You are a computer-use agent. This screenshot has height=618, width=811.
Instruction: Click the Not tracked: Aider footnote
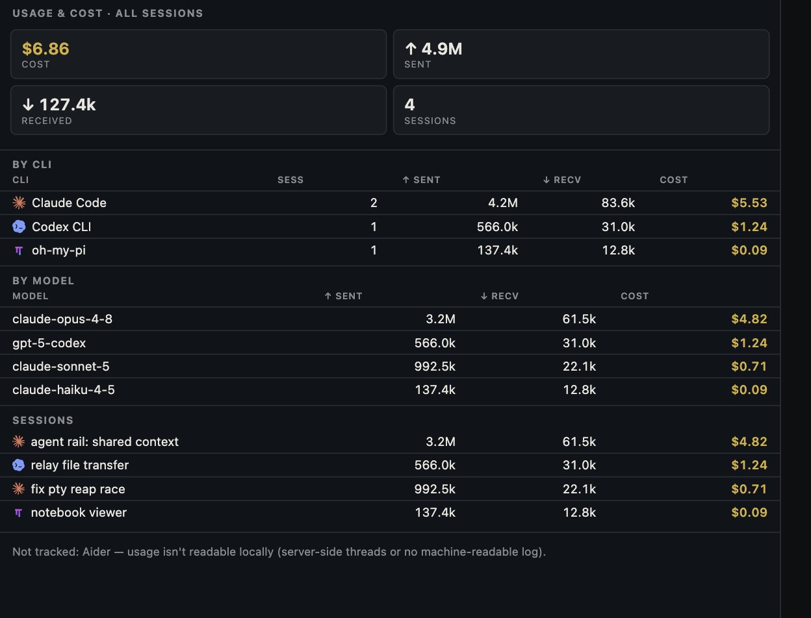[279, 552]
